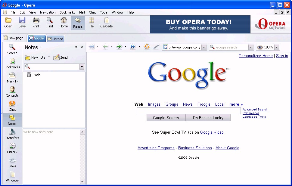Open Find using the magnifier toolbar icon

[x=50, y=23]
